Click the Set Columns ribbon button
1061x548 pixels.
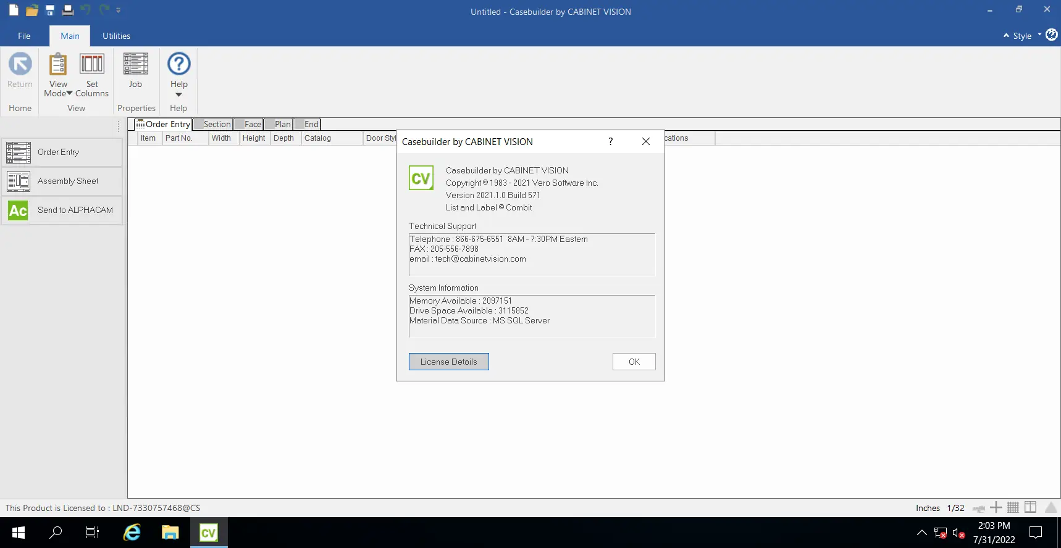click(92, 75)
